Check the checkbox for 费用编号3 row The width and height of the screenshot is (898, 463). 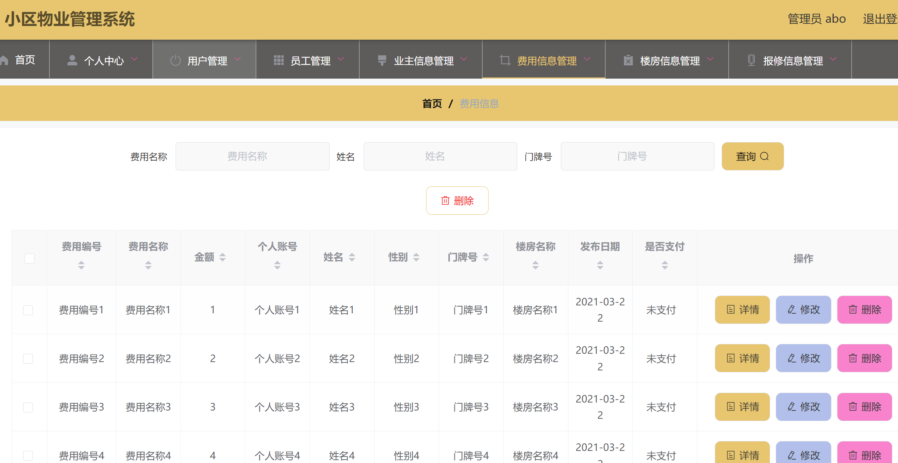(x=28, y=407)
